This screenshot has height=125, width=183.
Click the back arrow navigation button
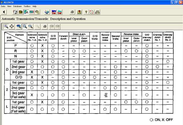pos(4,12)
